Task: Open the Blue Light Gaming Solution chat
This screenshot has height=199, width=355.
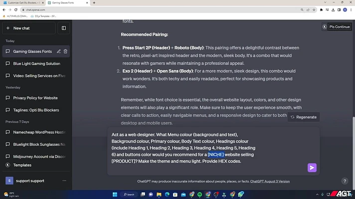Action: (x=36, y=64)
